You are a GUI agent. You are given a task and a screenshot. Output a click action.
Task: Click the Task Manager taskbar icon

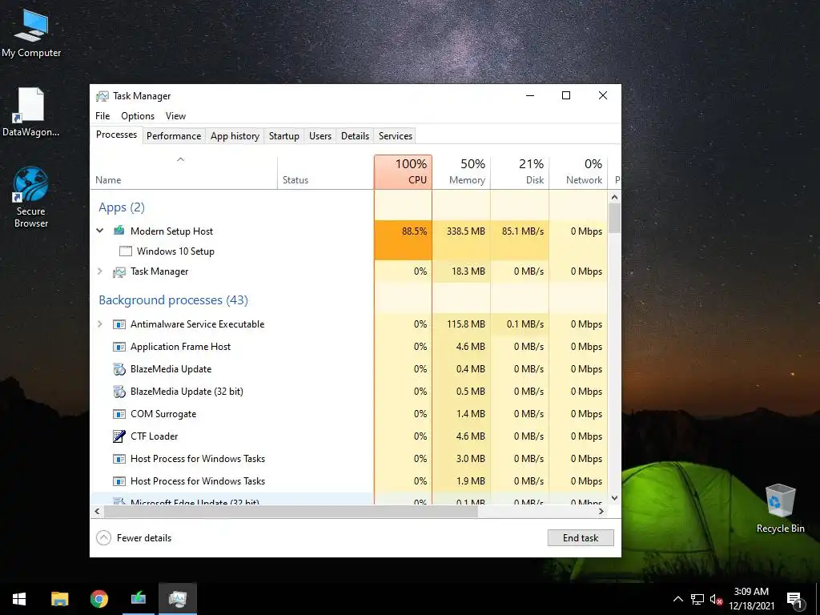[178, 599]
